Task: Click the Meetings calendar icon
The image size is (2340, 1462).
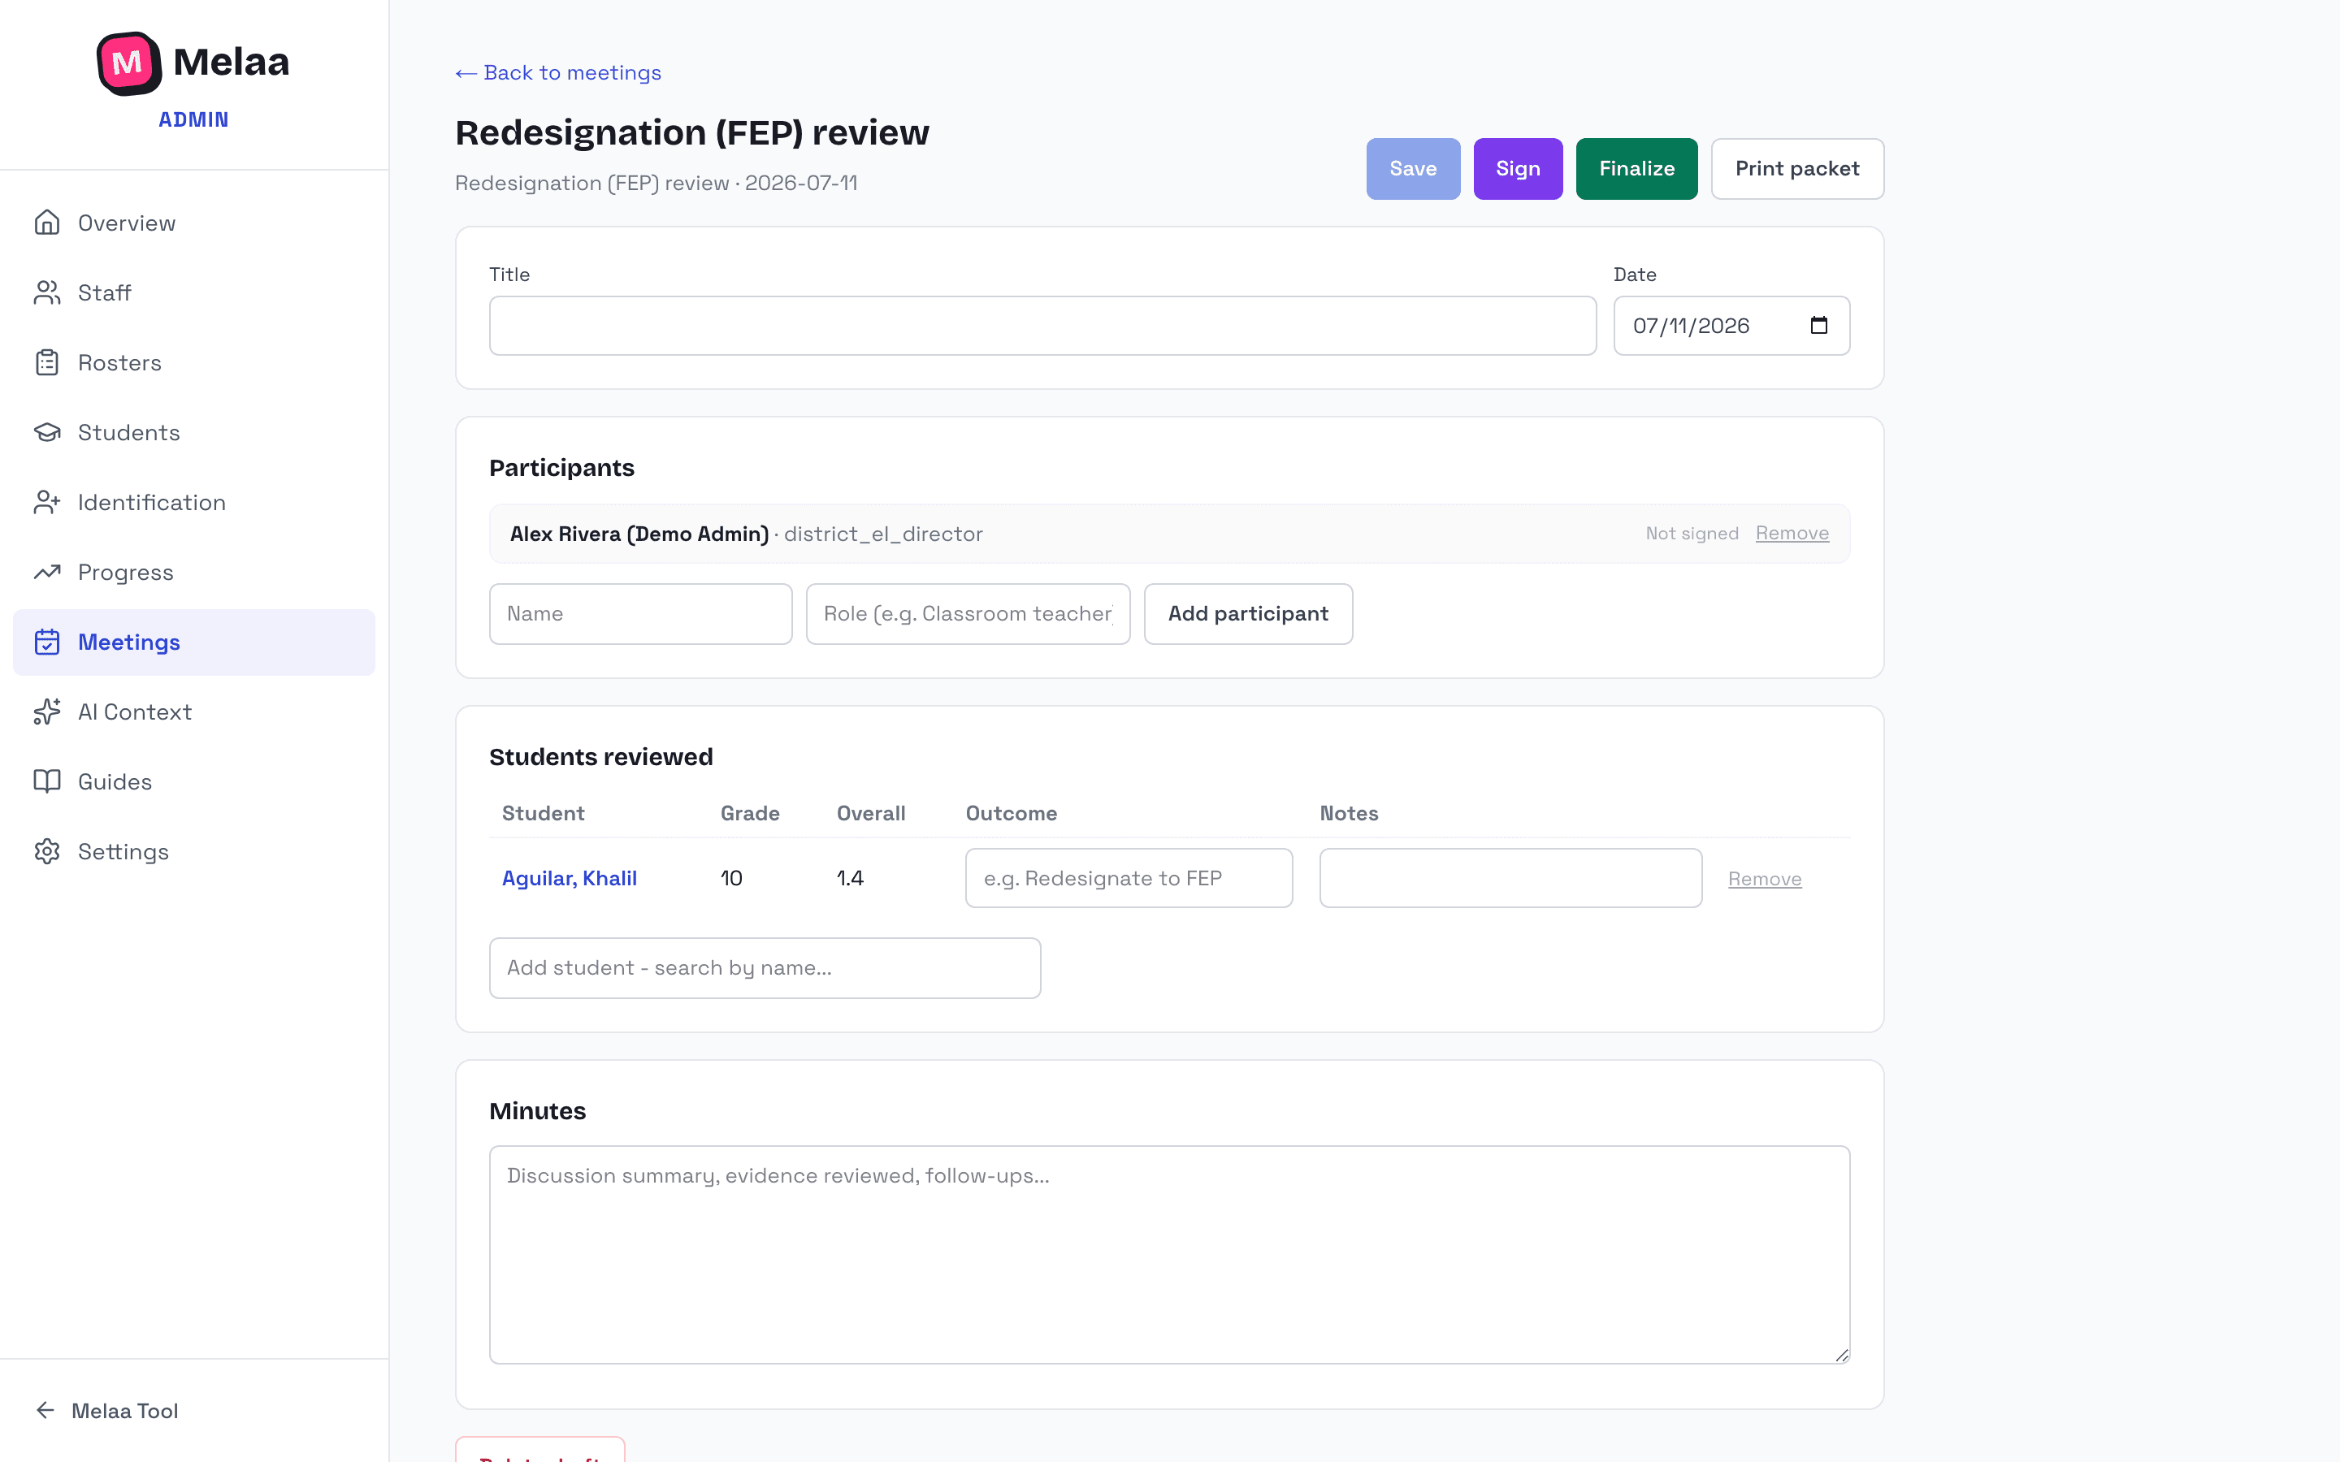Action: click(46, 642)
